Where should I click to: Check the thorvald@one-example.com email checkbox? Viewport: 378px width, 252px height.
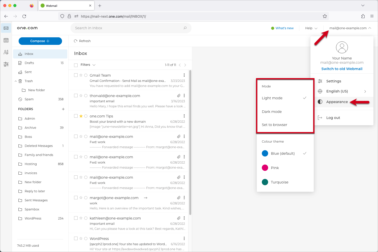[76, 96]
